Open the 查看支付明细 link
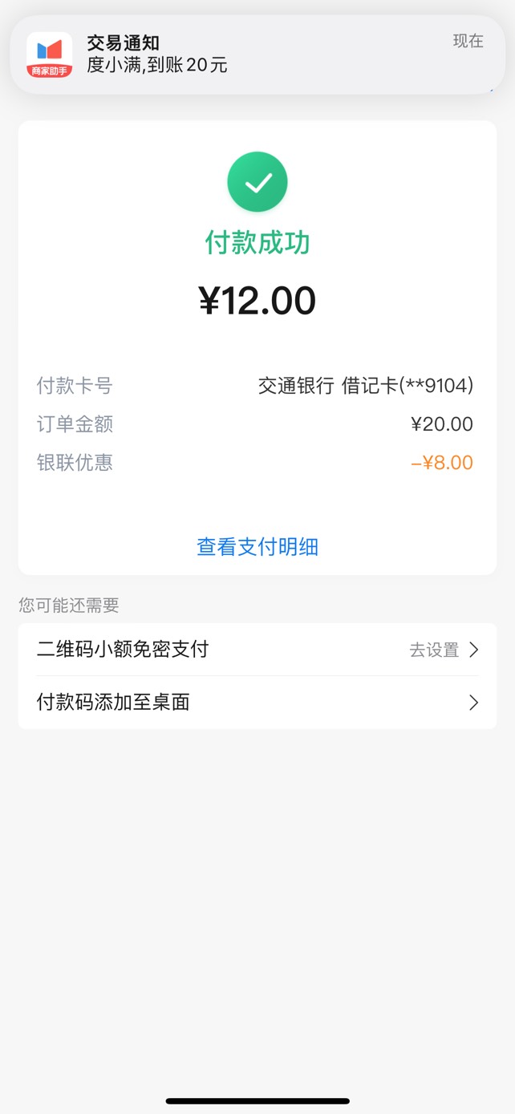The image size is (515, 1114). pyautogui.click(x=257, y=547)
